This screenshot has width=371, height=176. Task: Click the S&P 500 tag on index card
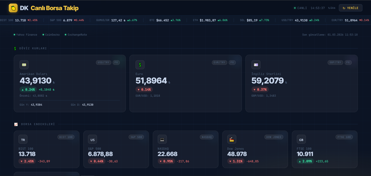(x=136, y=137)
